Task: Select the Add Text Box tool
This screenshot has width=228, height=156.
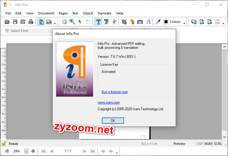Action: coord(106,22)
